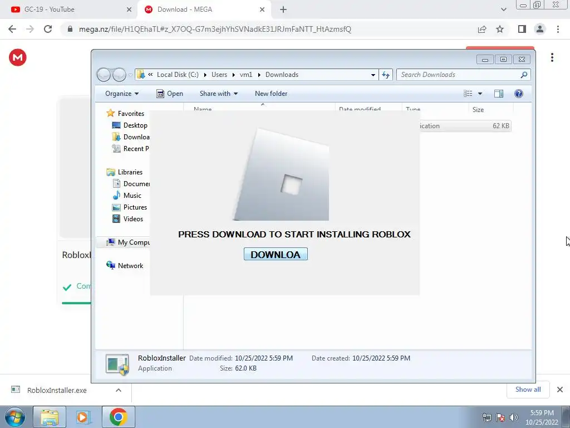Click the DOWNLOA button in Roblox dialog
This screenshot has height=428, width=570.
pos(276,254)
